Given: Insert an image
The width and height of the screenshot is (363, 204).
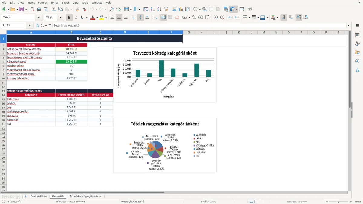Looking at the screenshot, I should (x=174, y=9).
